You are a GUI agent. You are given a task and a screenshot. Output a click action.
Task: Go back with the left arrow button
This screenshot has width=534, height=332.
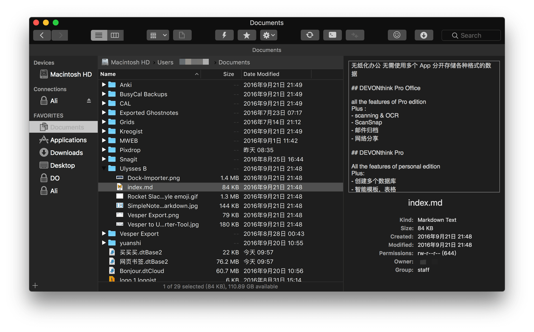(42, 35)
